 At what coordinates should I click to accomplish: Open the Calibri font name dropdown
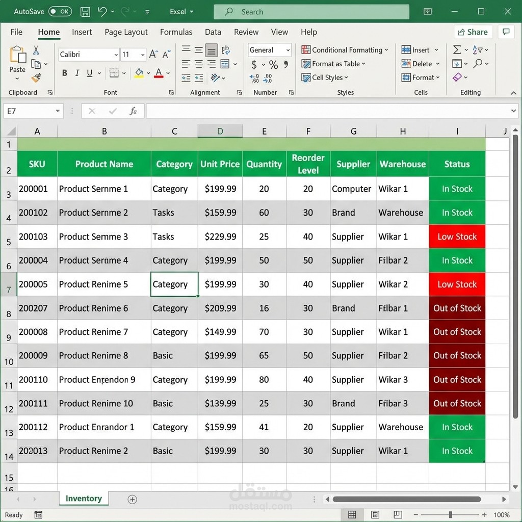pyautogui.click(x=116, y=55)
